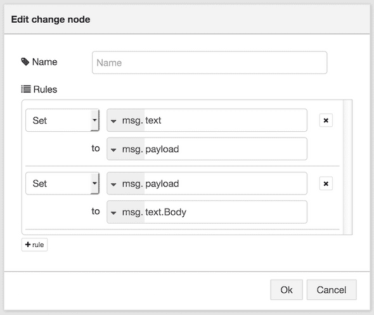This screenshot has height=315, width=374.
Task: Open type selector for second rule msg. payload
Action: pyautogui.click(x=113, y=184)
